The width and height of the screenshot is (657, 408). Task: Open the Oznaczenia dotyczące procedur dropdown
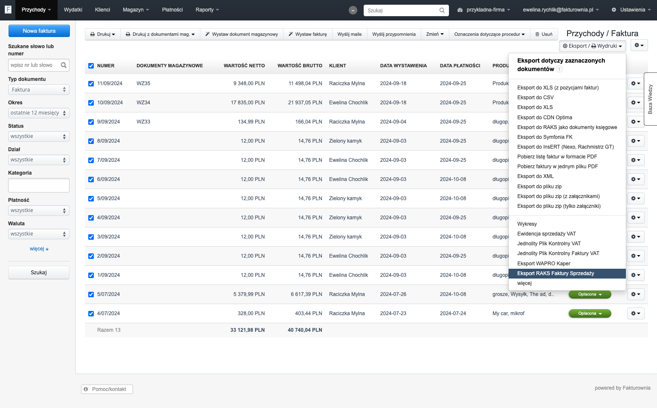pyautogui.click(x=489, y=34)
